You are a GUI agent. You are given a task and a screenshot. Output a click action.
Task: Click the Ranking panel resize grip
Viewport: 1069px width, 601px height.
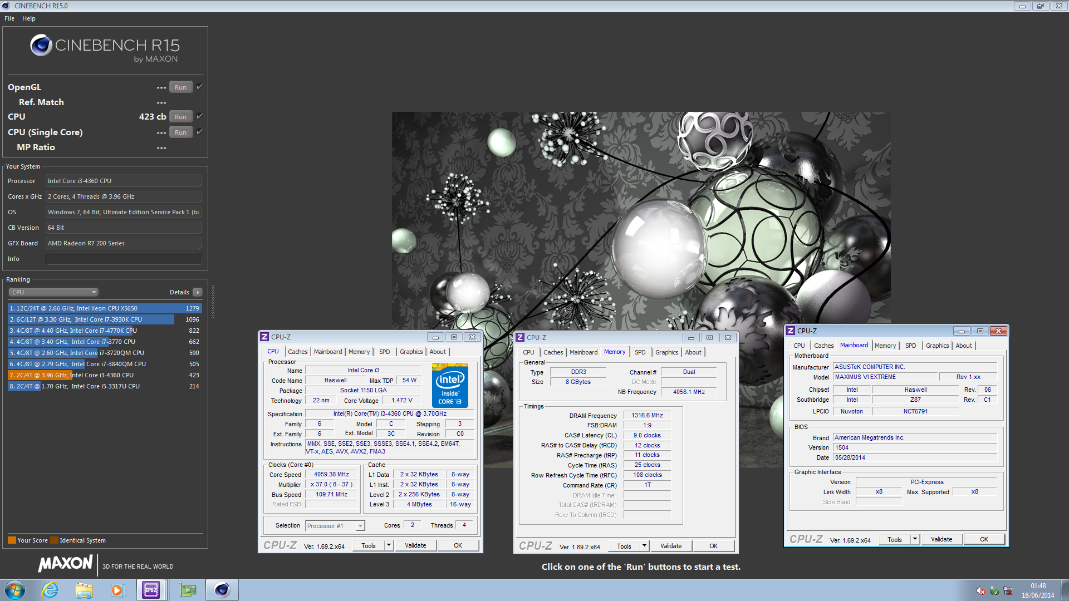213,302
